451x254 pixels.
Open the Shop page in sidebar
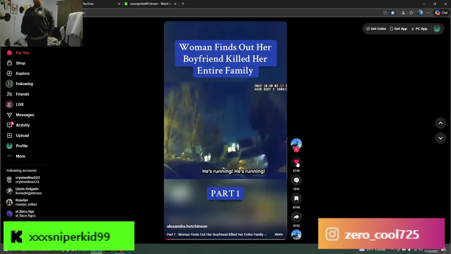pos(16,63)
